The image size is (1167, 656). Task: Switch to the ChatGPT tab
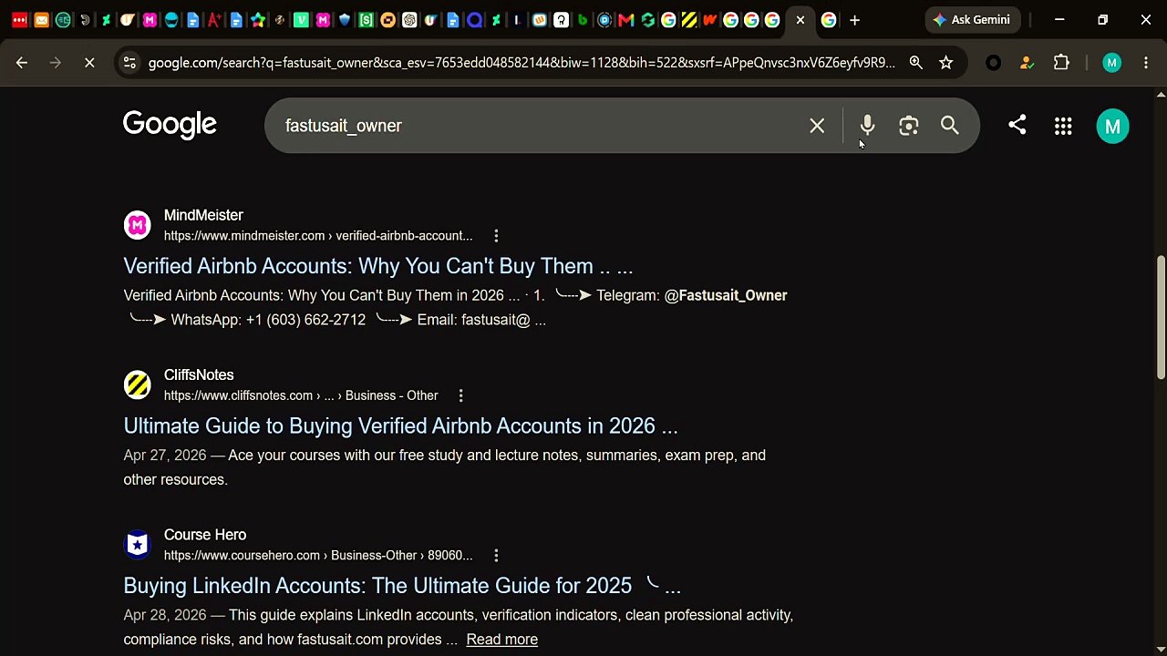pos(409,20)
